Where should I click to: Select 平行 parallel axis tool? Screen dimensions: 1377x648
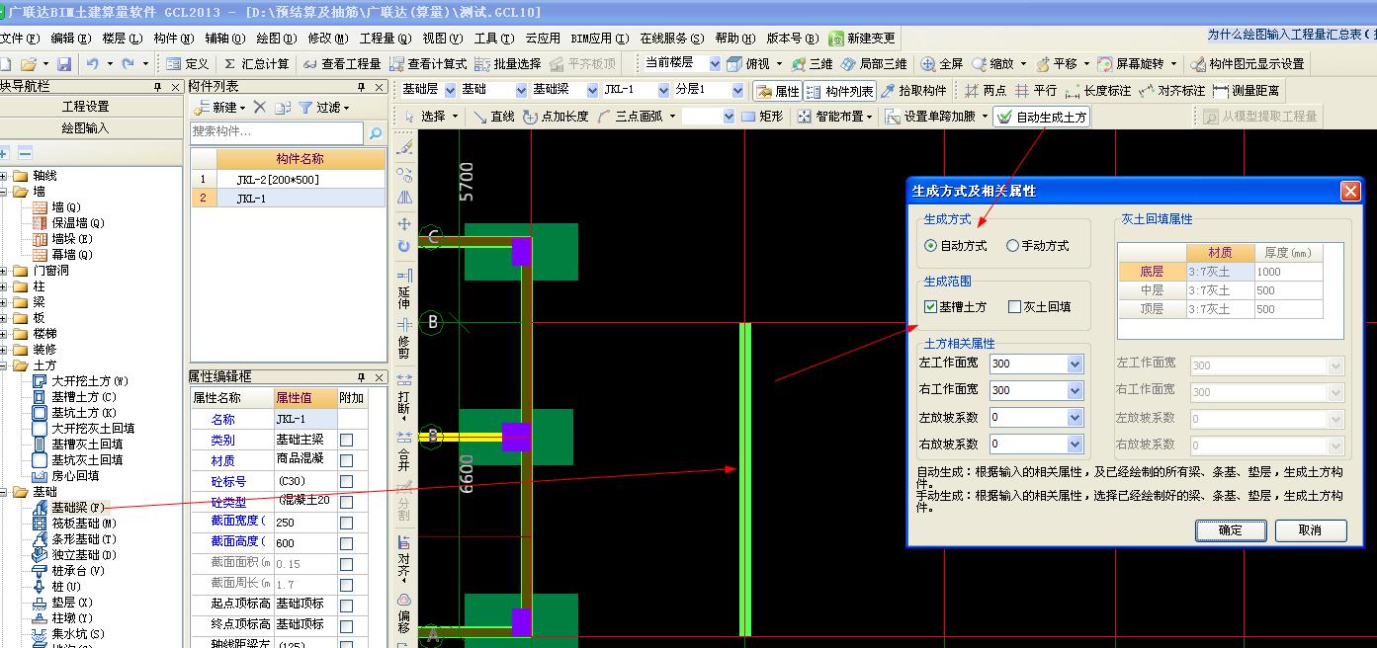click(x=1036, y=91)
